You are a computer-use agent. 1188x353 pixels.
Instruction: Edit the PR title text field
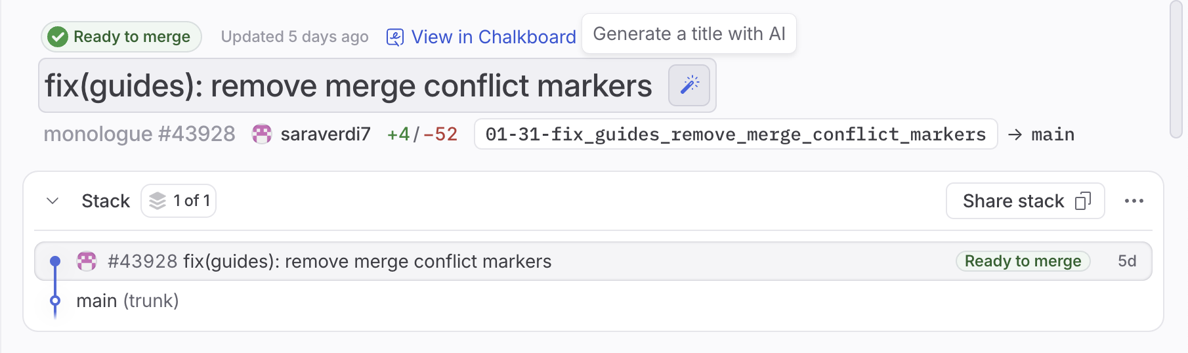[348, 86]
